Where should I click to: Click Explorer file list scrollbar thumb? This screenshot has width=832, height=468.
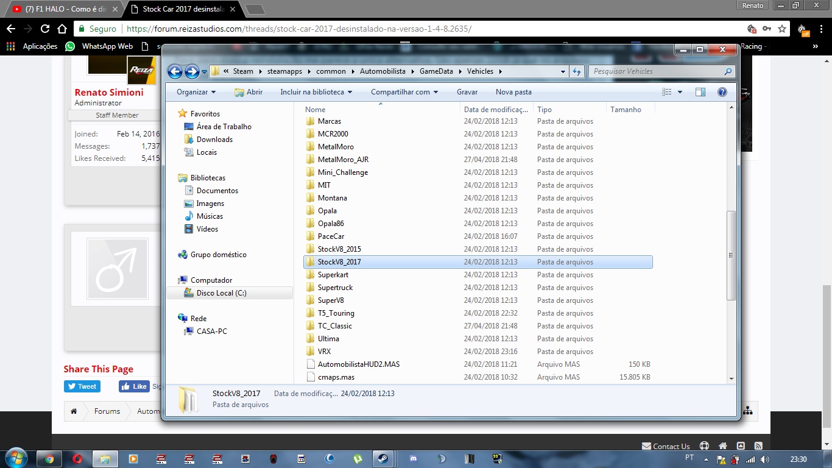point(732,255)
